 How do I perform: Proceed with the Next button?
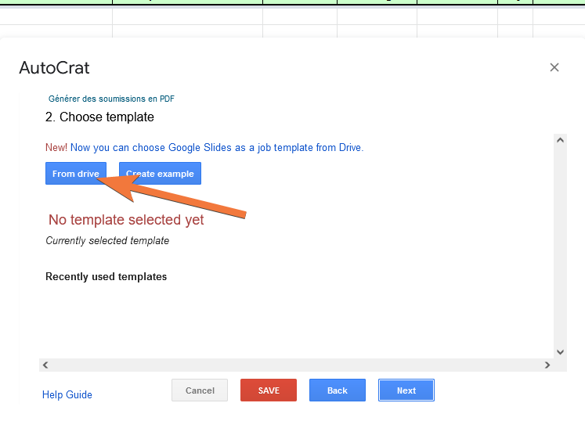coord(406,390)
